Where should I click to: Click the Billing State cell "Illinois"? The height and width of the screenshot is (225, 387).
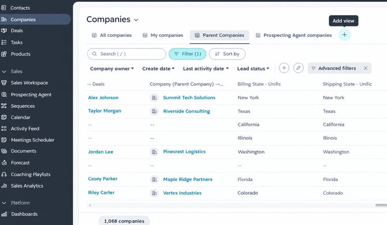click(245, 138)
